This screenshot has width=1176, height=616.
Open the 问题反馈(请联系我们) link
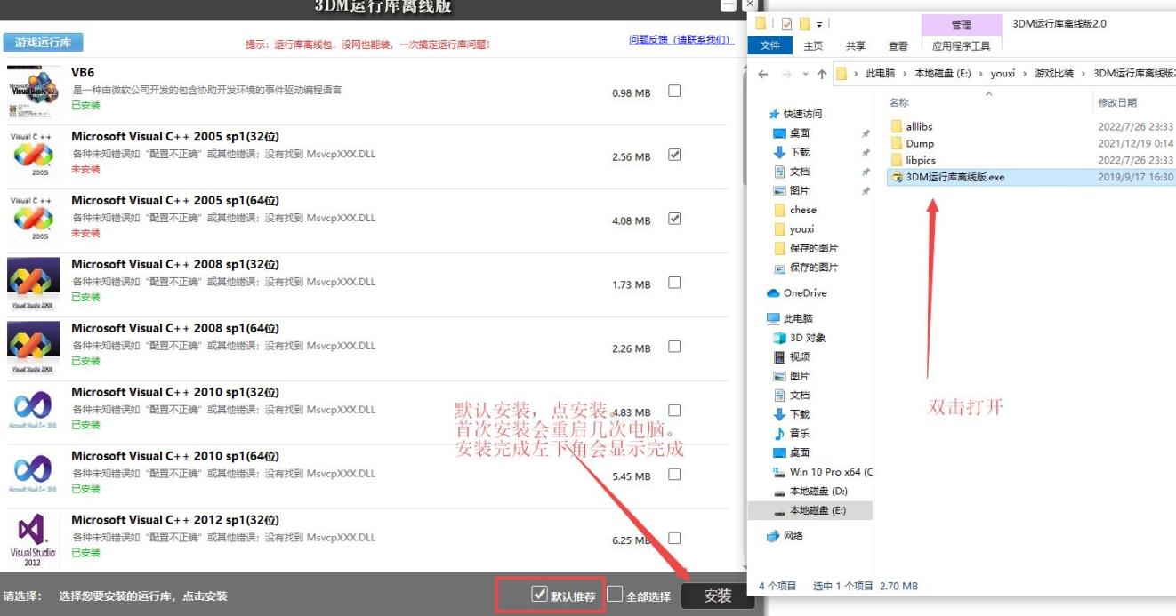pos(680,40)
